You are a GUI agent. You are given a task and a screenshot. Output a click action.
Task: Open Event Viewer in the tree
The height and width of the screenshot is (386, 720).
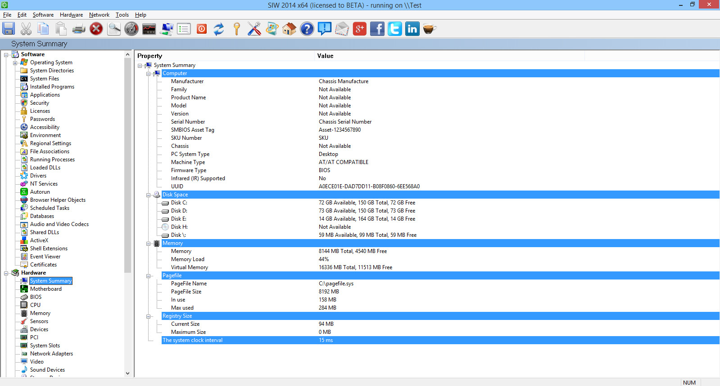click(45, 257)
